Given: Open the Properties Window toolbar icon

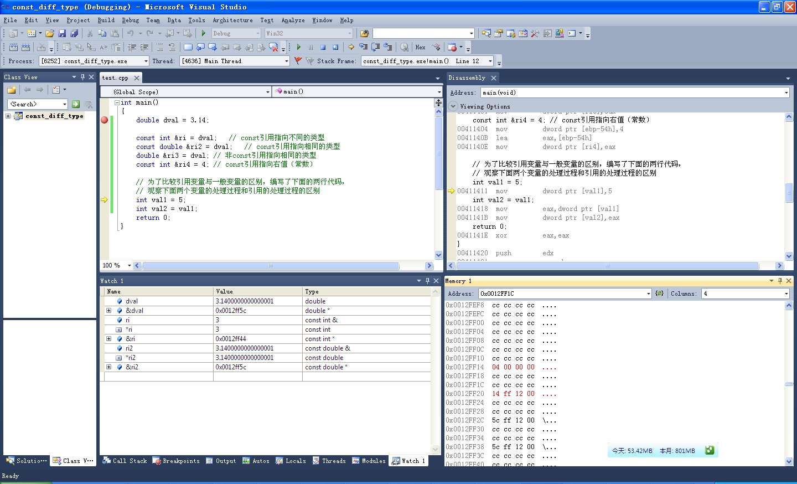Looking at the screenshot, I should click(x=498, y=33).
